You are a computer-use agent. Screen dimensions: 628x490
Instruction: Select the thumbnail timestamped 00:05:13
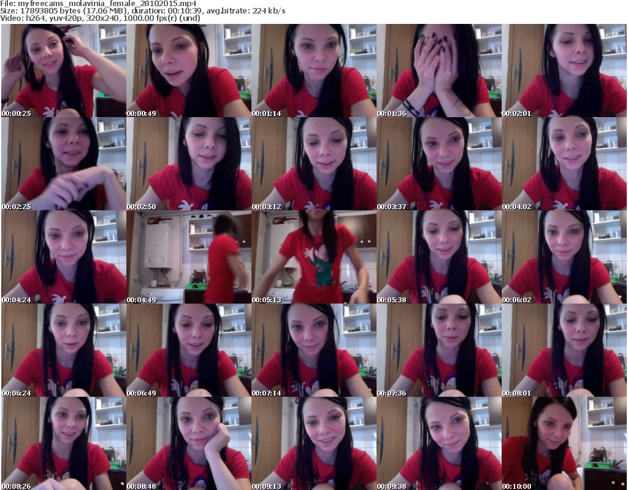(x=314, y=257)
